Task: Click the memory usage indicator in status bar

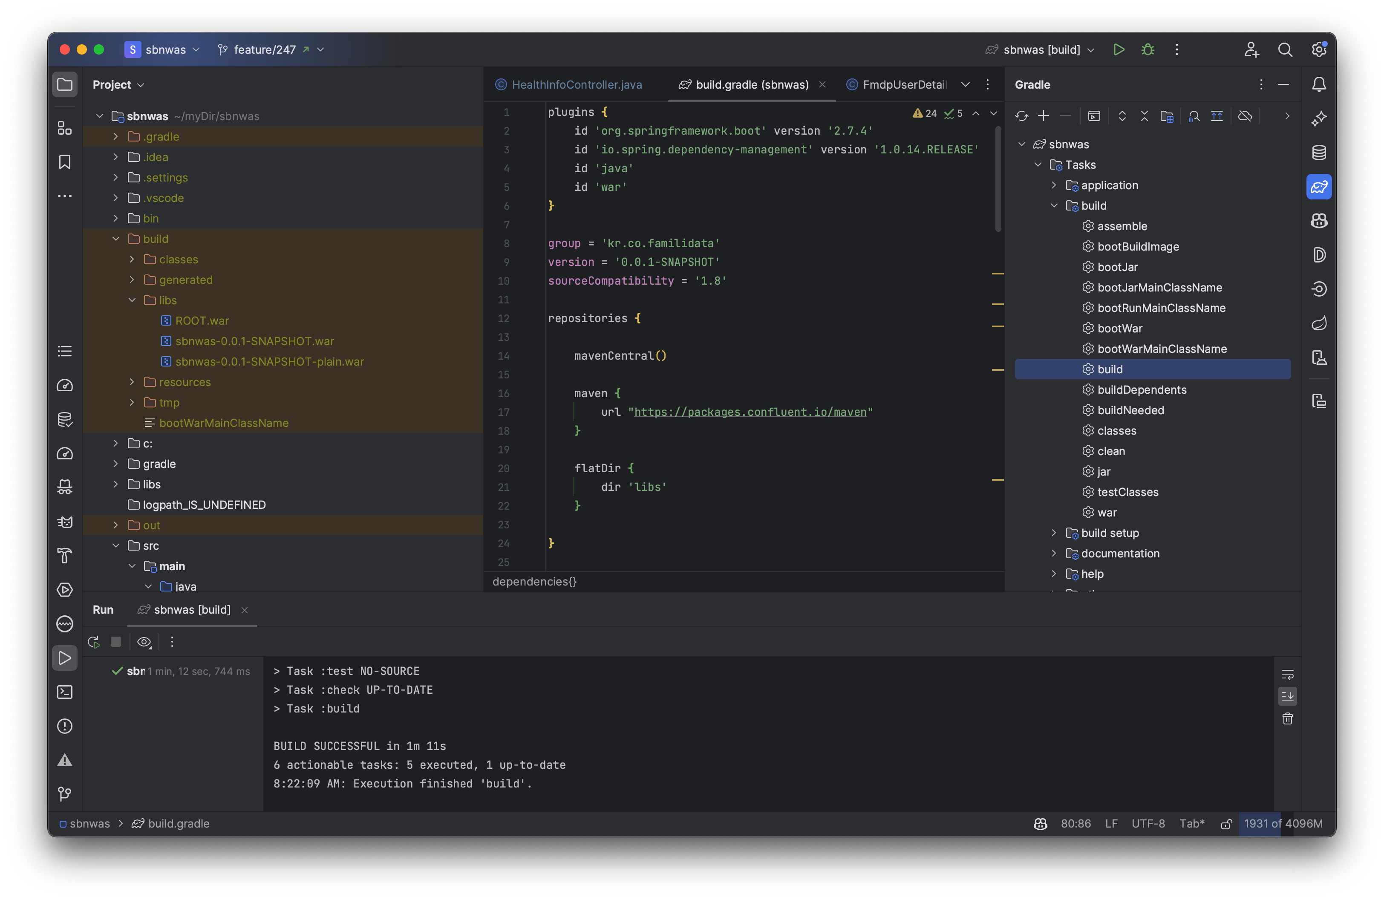Action: (1282, 823)
